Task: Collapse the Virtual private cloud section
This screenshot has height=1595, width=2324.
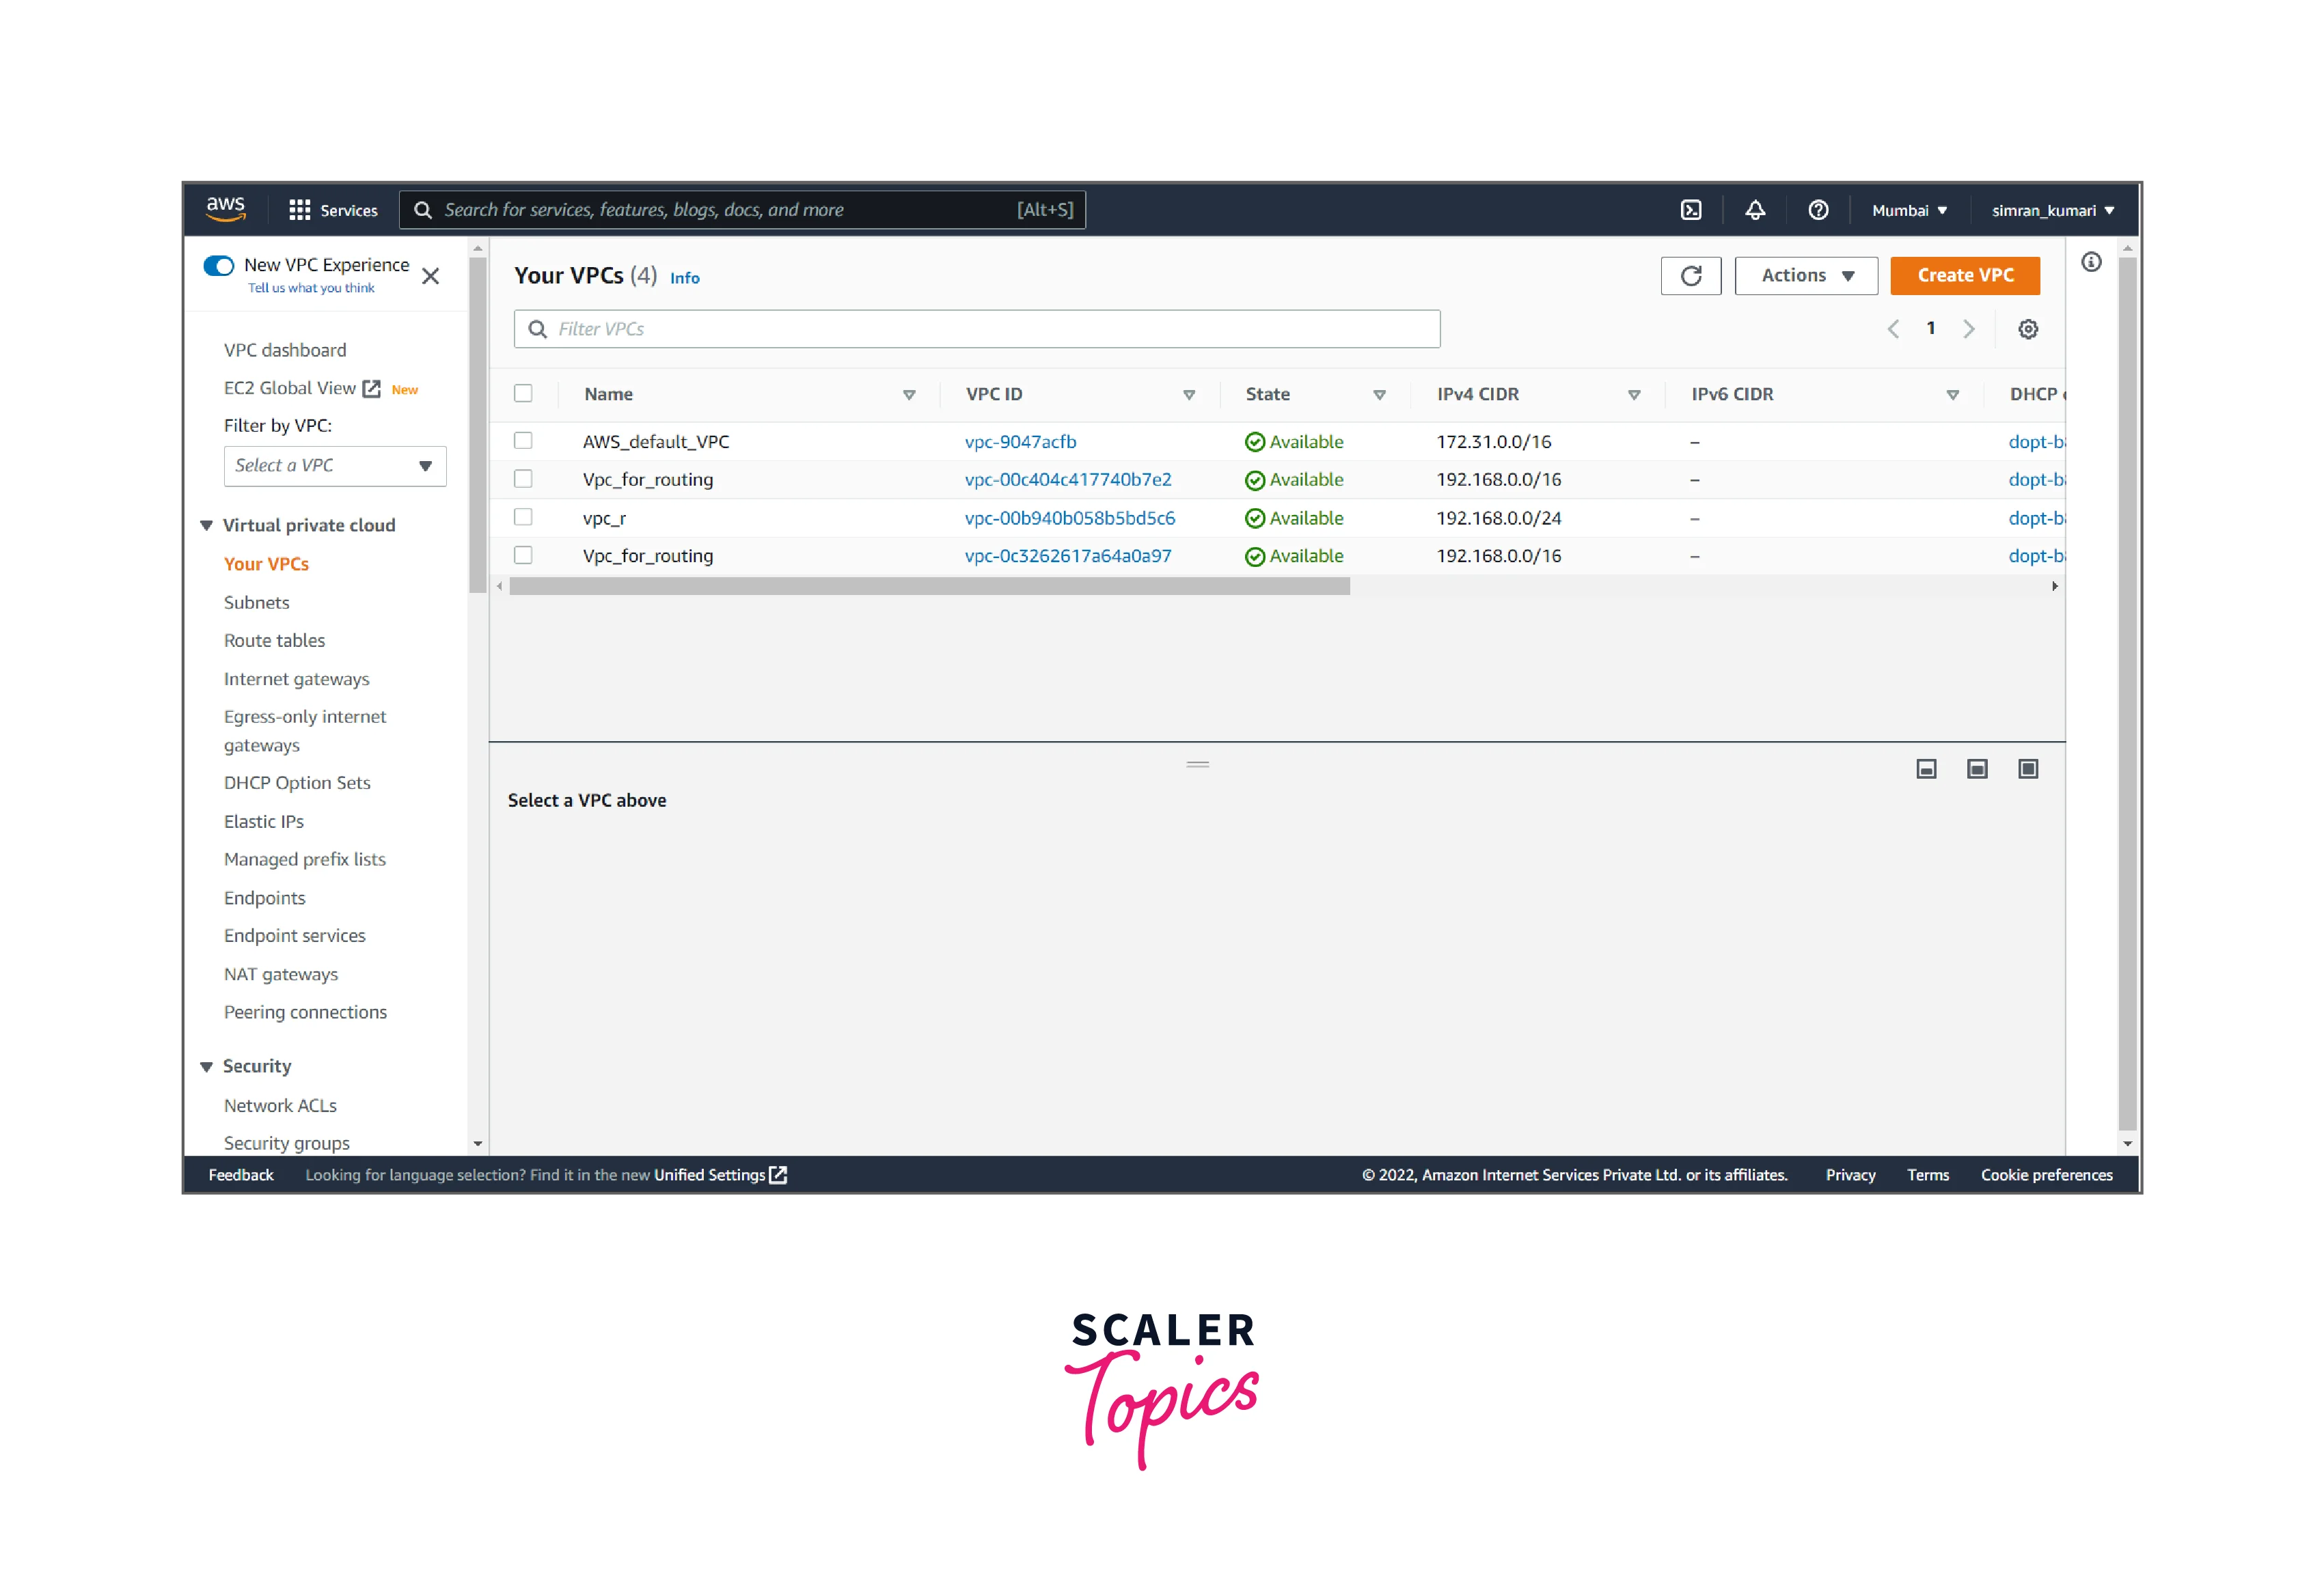Action: [x=207, y=526]
